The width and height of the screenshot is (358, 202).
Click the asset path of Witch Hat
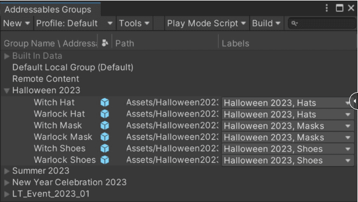coord(173,102)
